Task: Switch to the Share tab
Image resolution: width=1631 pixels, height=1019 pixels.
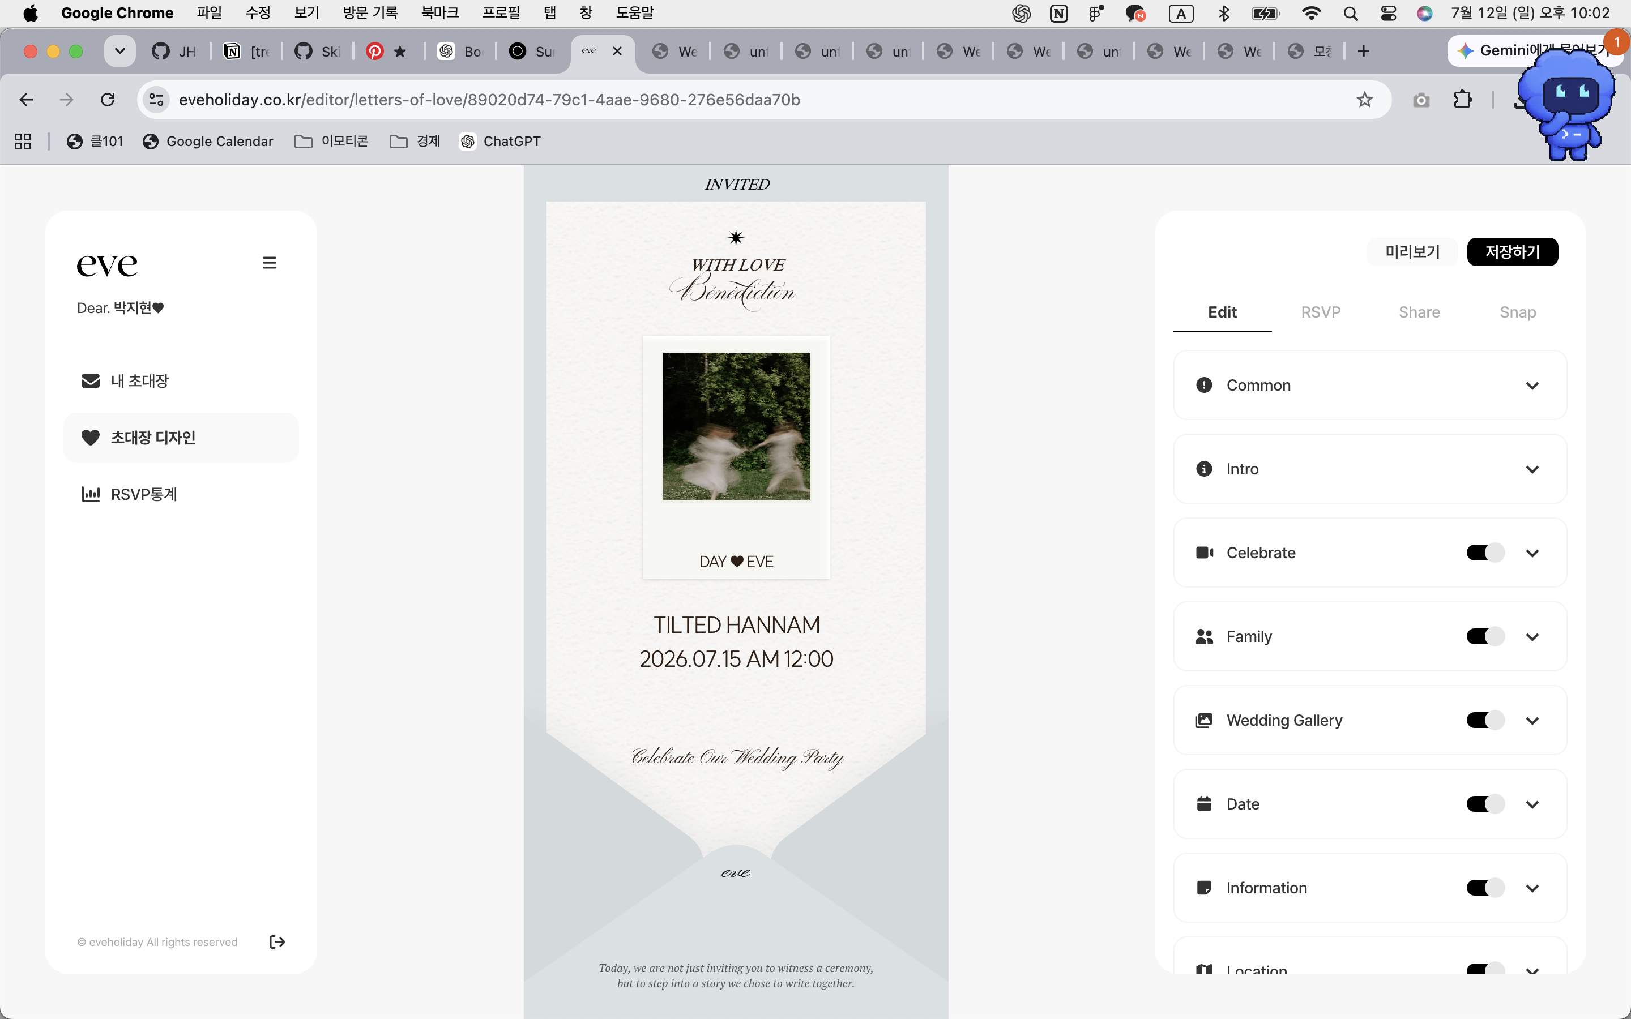Action: 1419,312
